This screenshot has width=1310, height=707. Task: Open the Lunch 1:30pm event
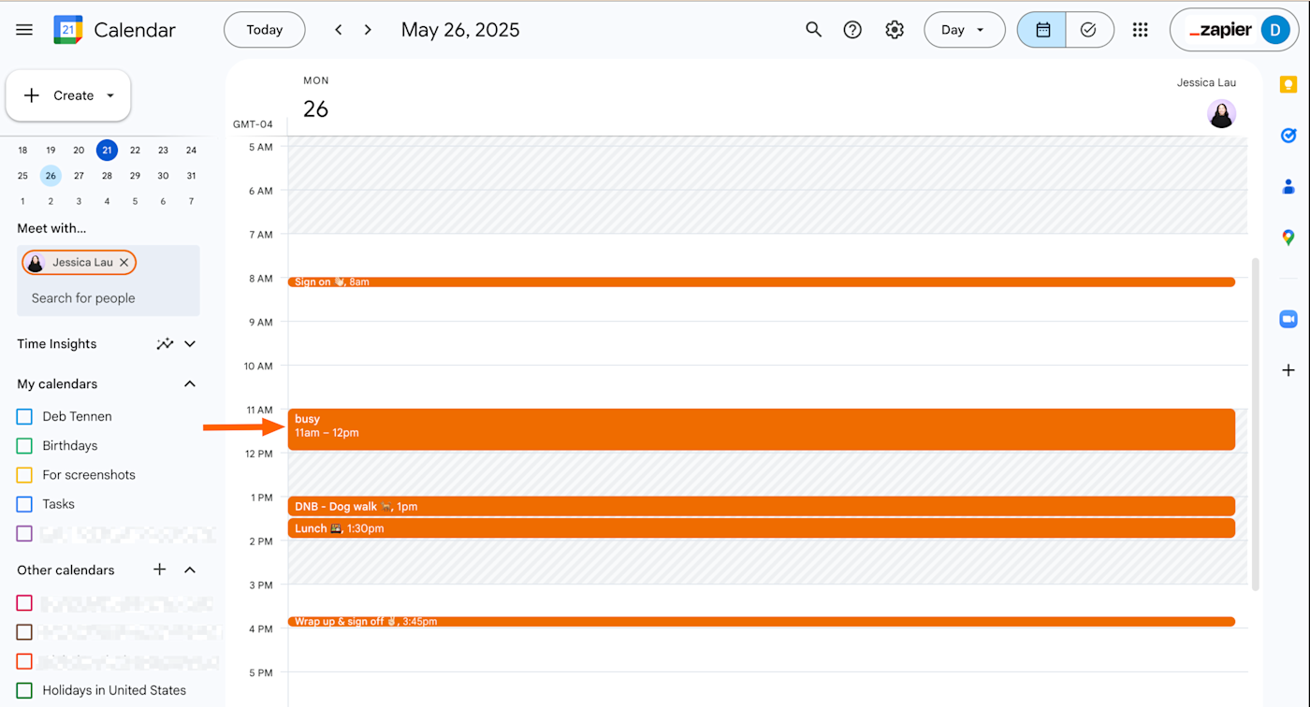pos(762,528)
